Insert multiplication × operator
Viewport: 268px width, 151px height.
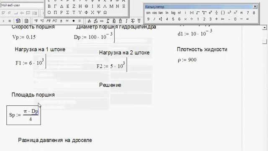(185, 19)
